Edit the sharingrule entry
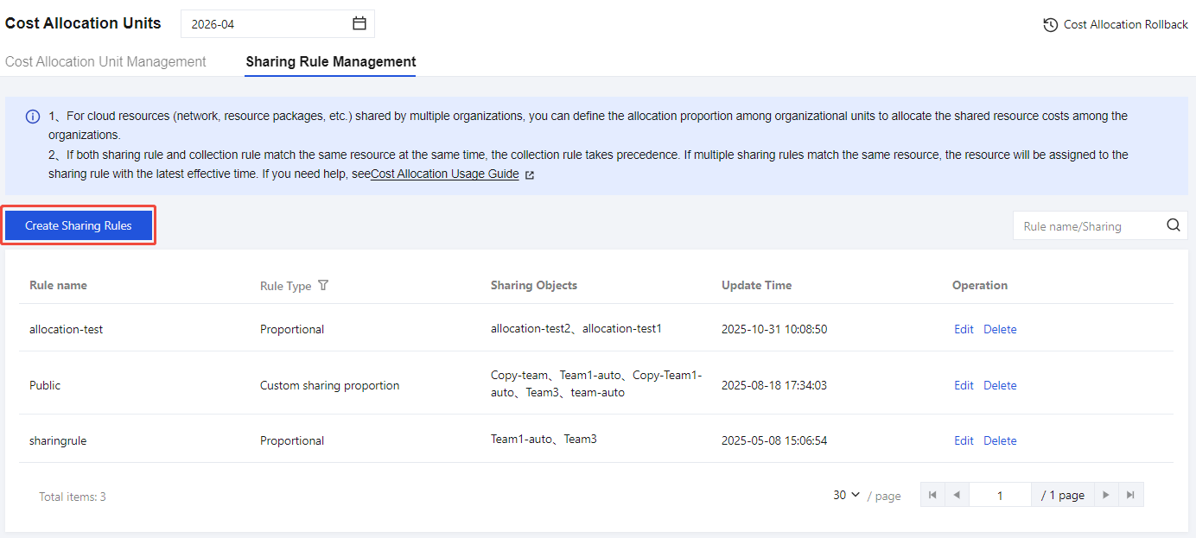Viewport: 1196px width, 538px height. point(964,440)
